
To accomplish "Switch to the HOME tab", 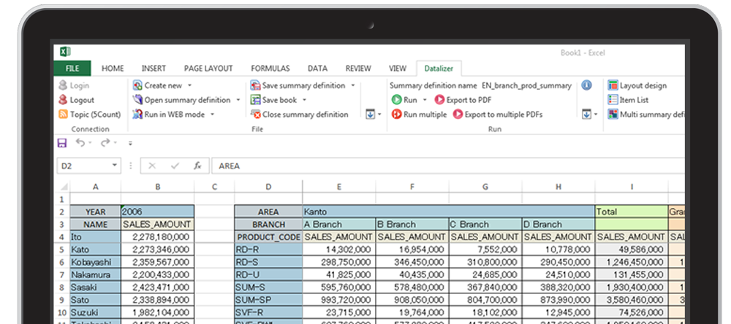I will (113, 69).
